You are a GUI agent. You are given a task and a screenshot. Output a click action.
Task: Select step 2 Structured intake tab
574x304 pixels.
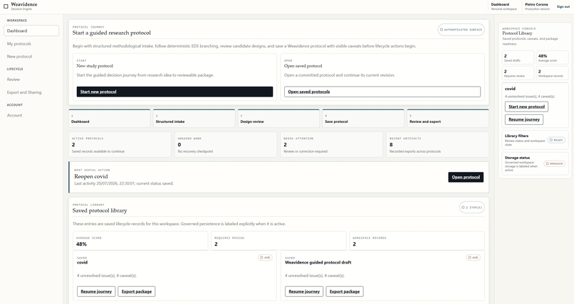pyautogui.click(x=194, y=118)
